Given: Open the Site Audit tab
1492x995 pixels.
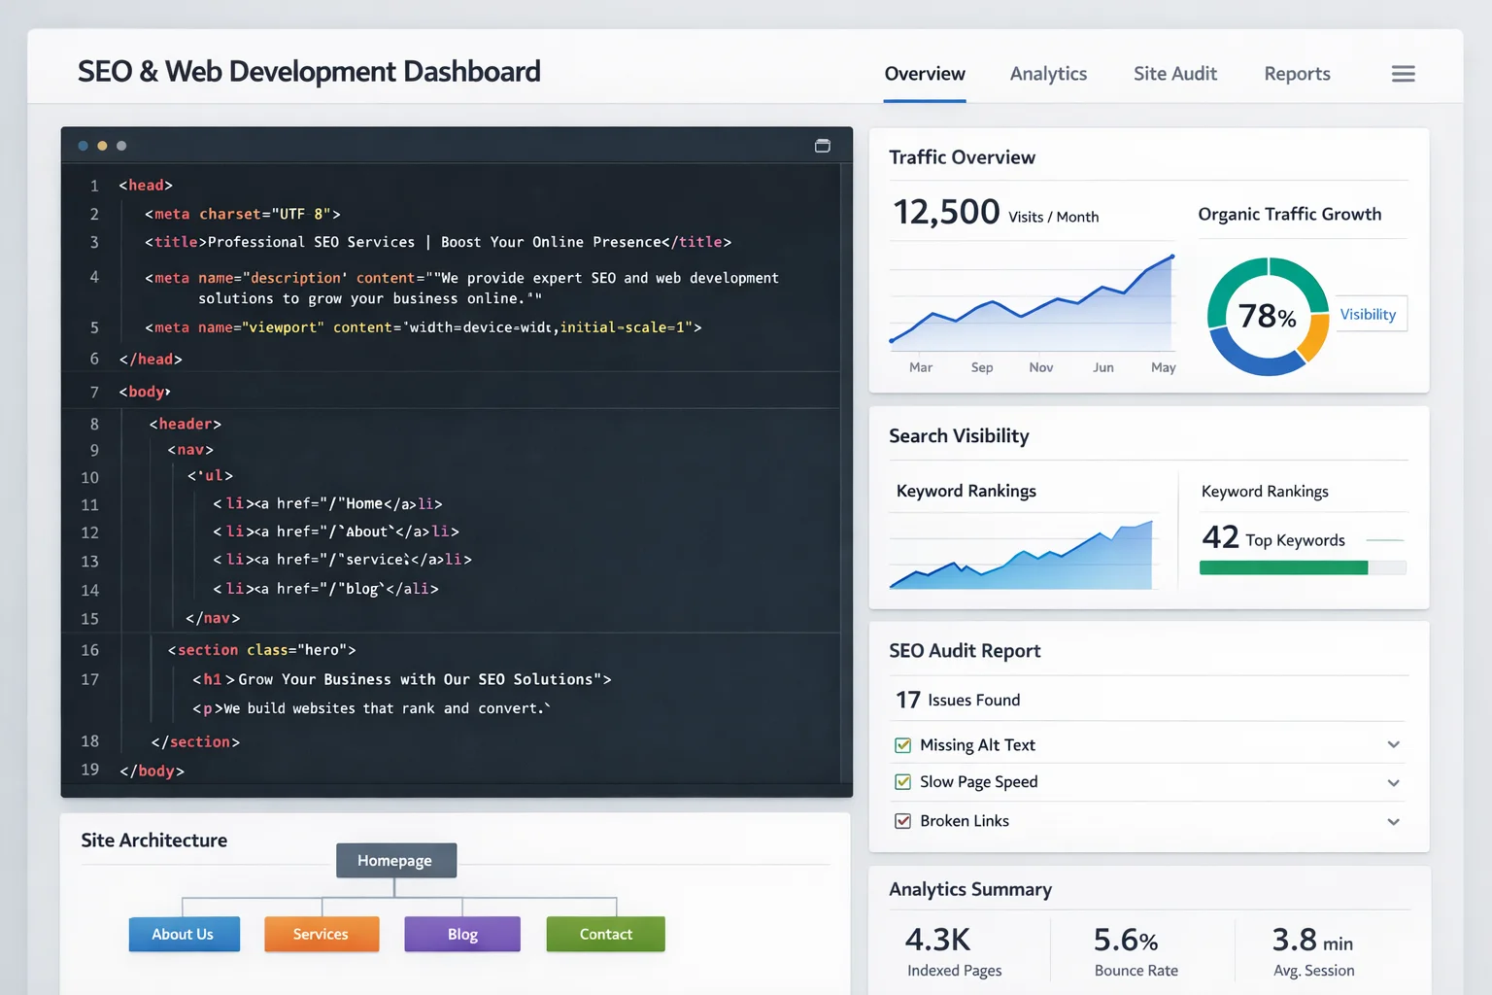Looking at the screenshot, I should [x=1174, y=73].
